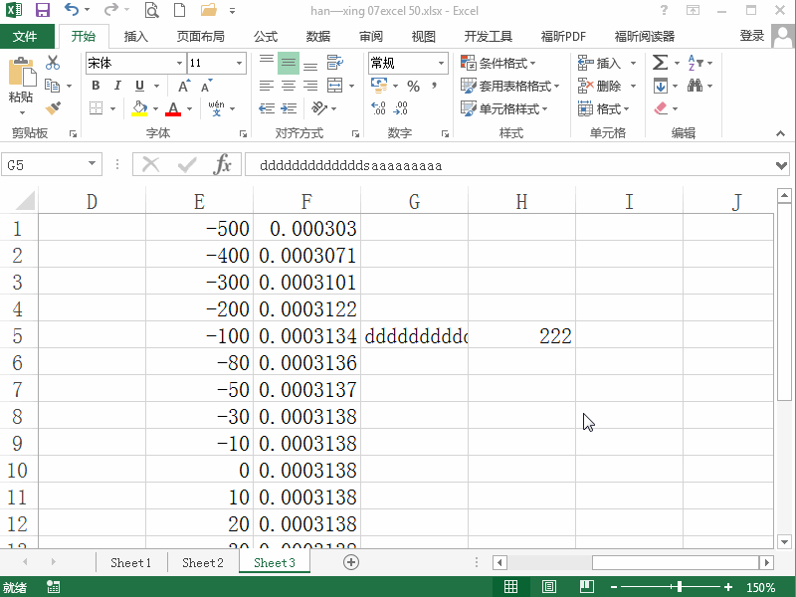Open the font name dropdown

177,62
